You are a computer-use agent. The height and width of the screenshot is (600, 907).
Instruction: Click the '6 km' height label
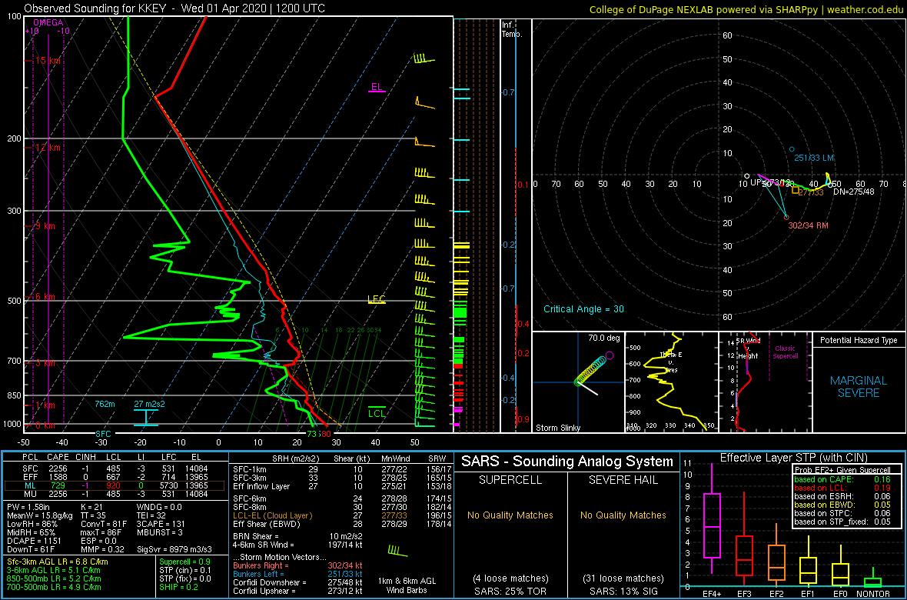point(44,296)
